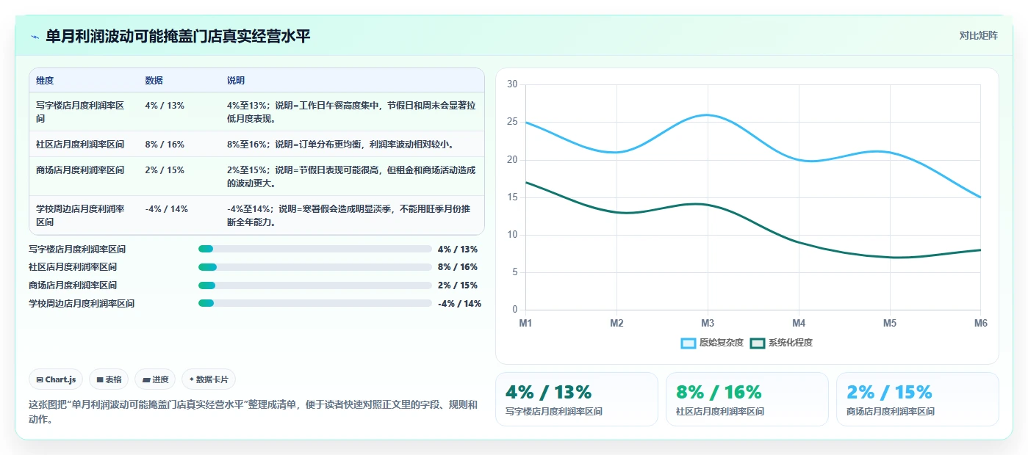Click the description starting 2%至15%
Image resolution: width=1028 pixels, height=455 pixels.
351,176
